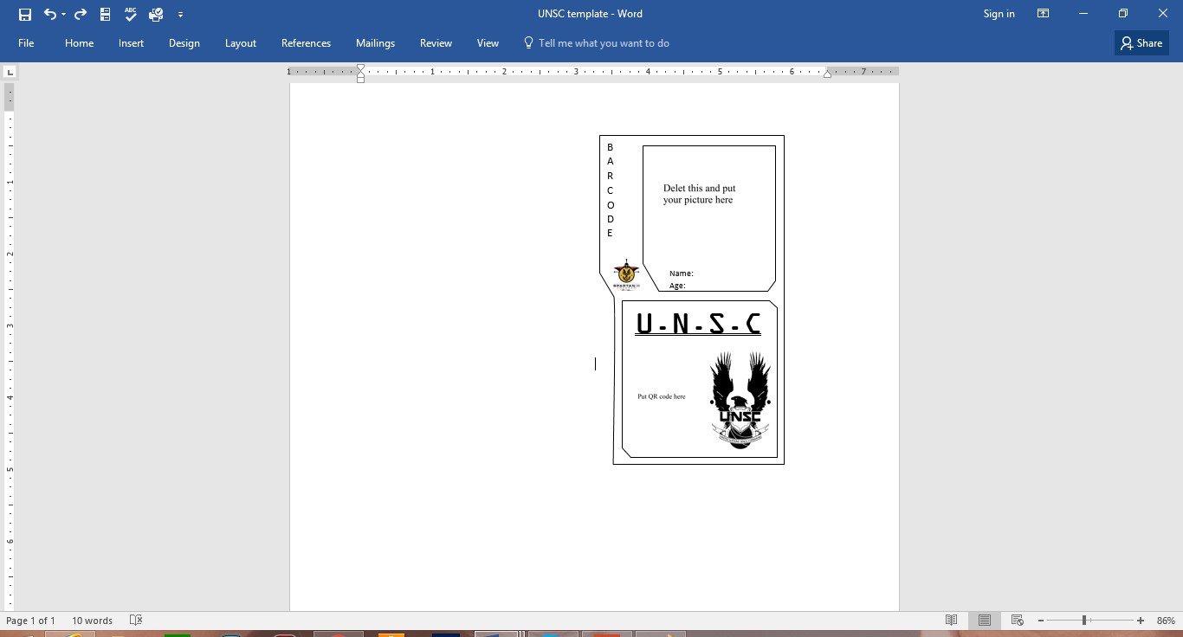Expand Customize Quick Access Toolbar dropdown
Image resolution: width=1183 pixels, height=637 pixels.
coord(180,15)
